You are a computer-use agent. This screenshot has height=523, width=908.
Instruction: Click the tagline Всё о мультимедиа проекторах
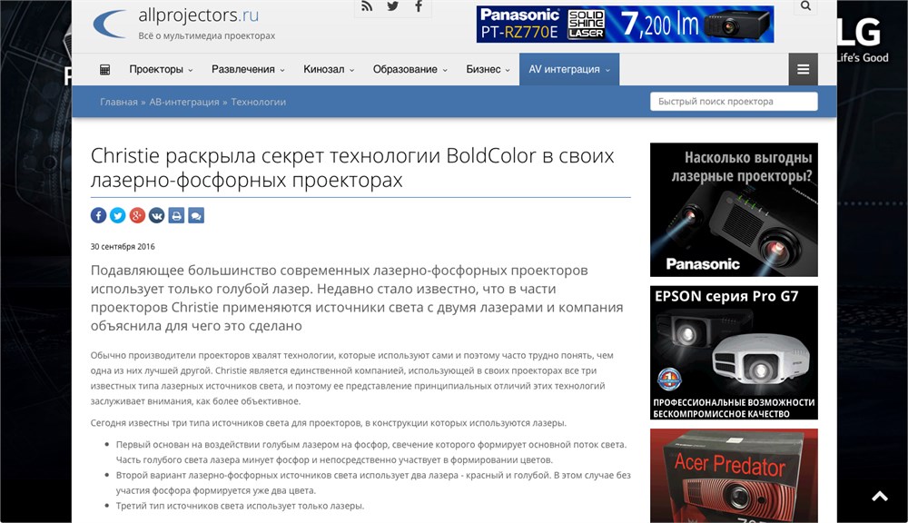[207, 36]
